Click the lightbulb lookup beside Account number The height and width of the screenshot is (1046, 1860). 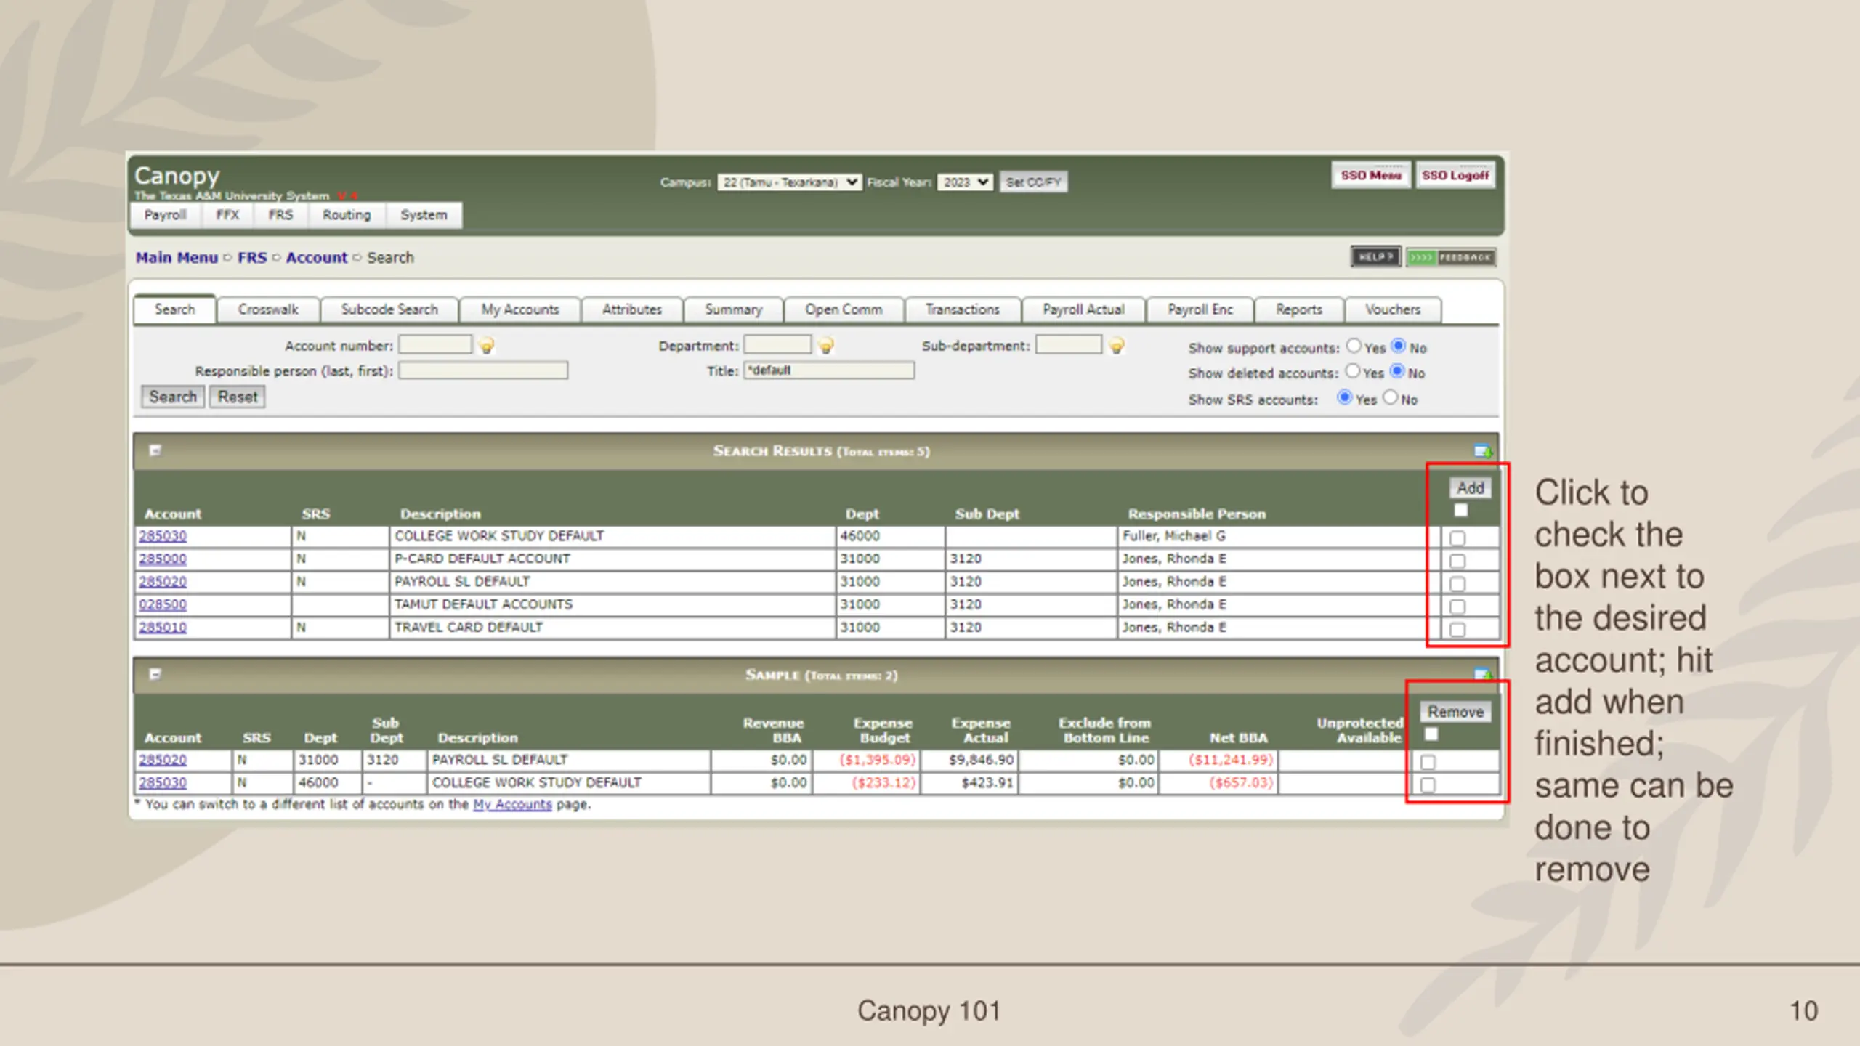pos(487,346)
